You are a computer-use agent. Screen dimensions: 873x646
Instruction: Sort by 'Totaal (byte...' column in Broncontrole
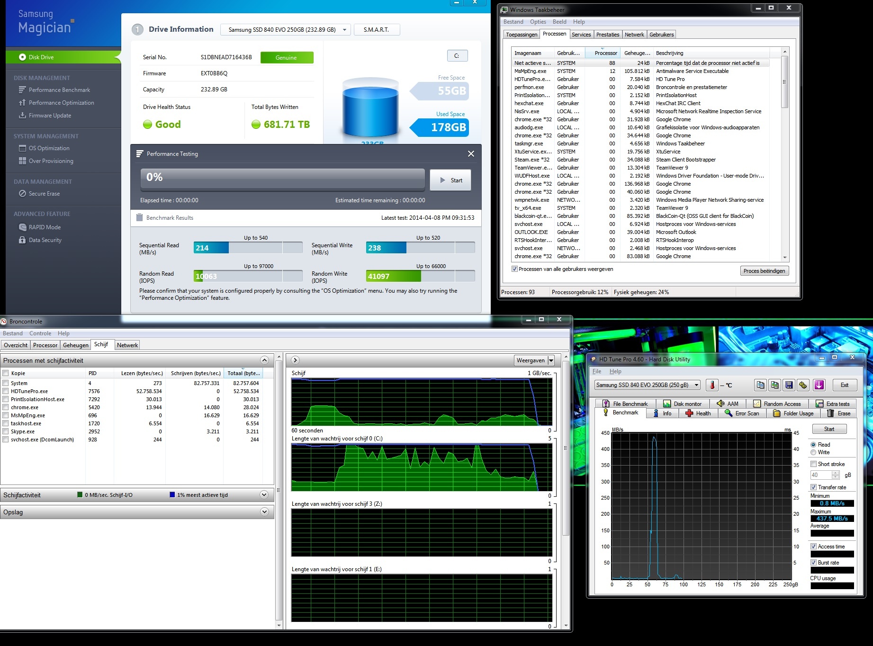[x=243, y=373]
